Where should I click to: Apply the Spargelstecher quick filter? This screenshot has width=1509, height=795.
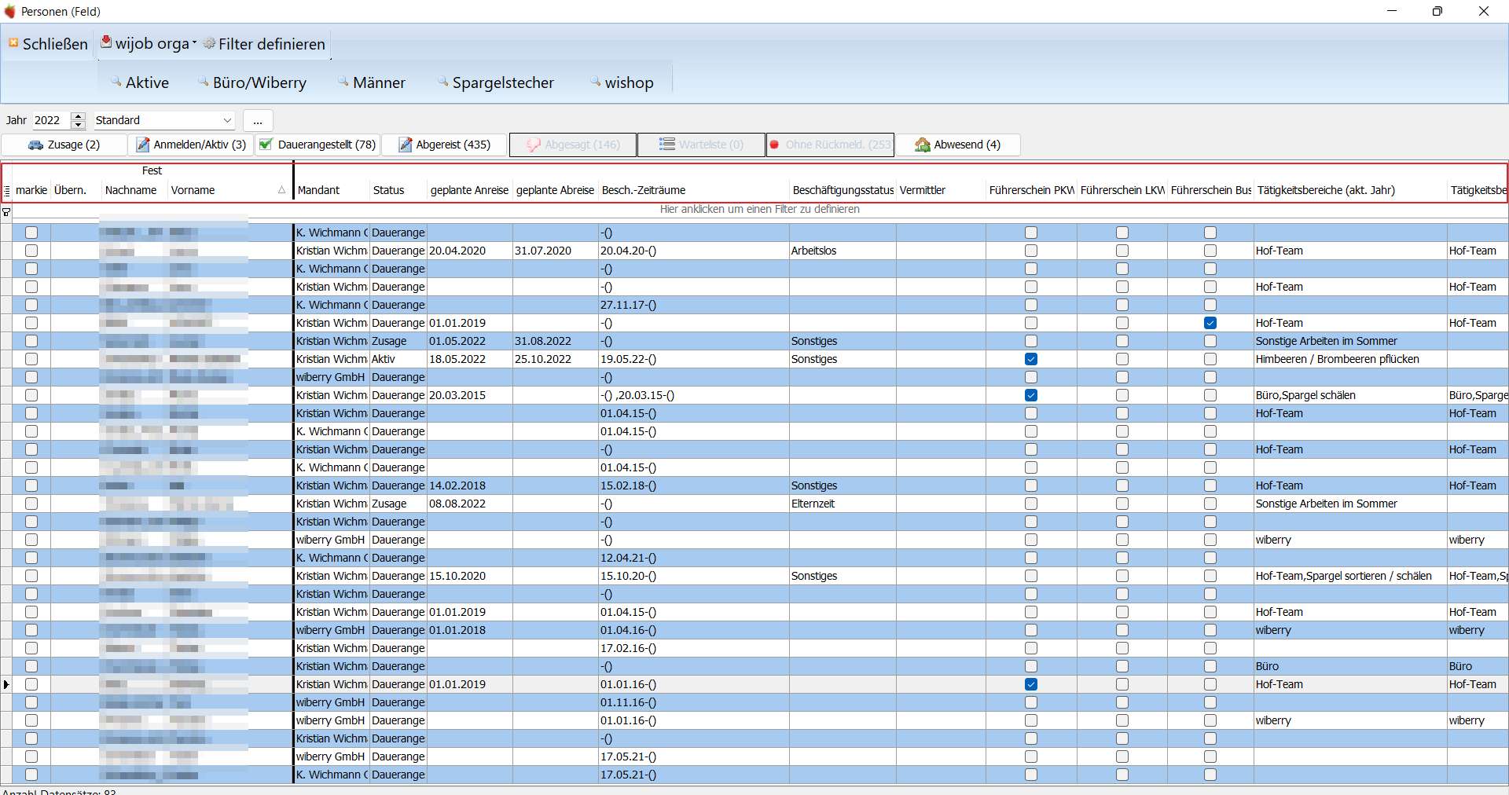(496, 82)
